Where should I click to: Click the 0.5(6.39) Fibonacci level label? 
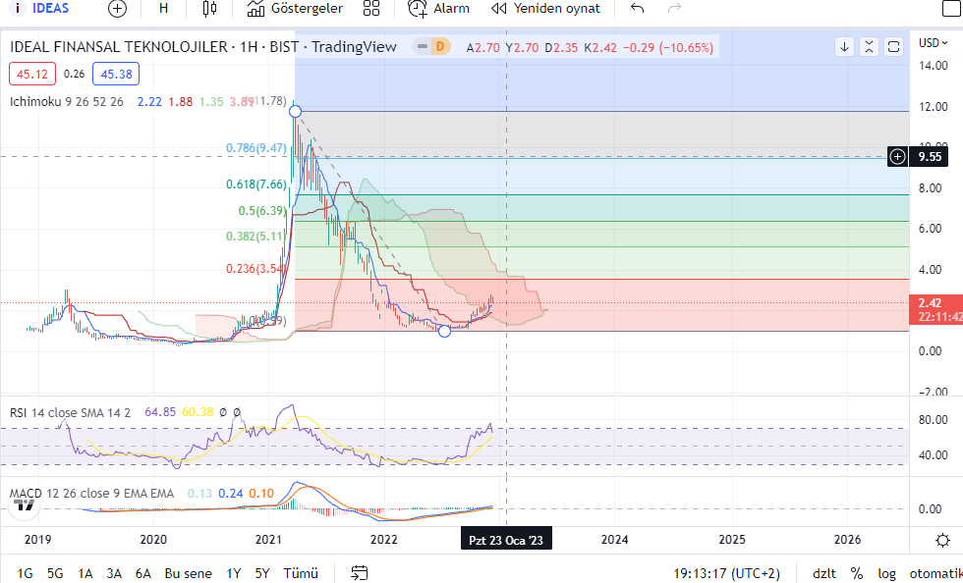[x=262, y=210]
